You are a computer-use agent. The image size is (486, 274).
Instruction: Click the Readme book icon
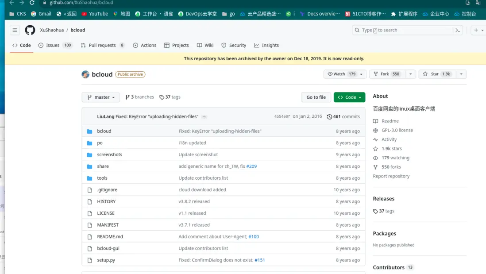[x=375, y=121]
